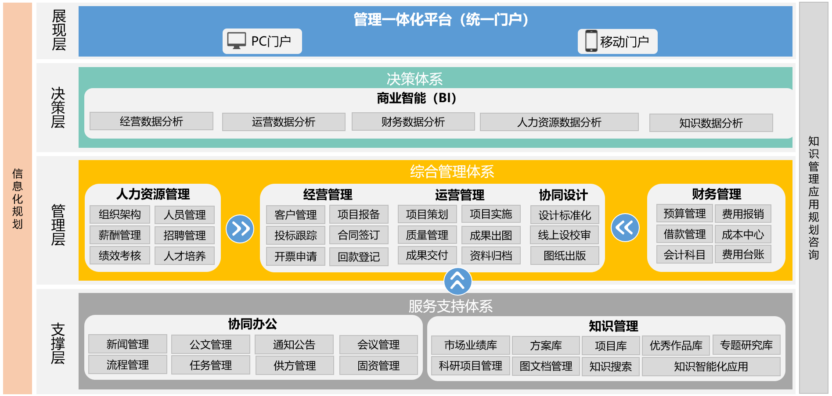Open 回款登记 box
Screen dimensions: 832x396
pos(359,257)
